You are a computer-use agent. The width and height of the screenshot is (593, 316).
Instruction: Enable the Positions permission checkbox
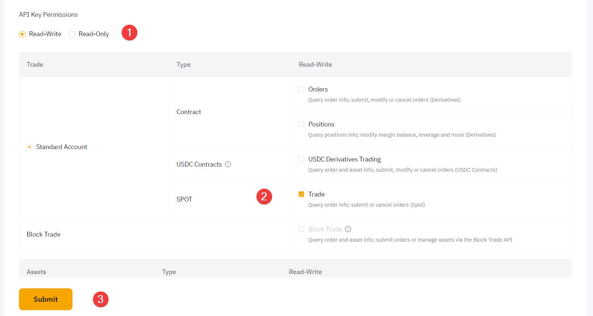pos(301,124)
